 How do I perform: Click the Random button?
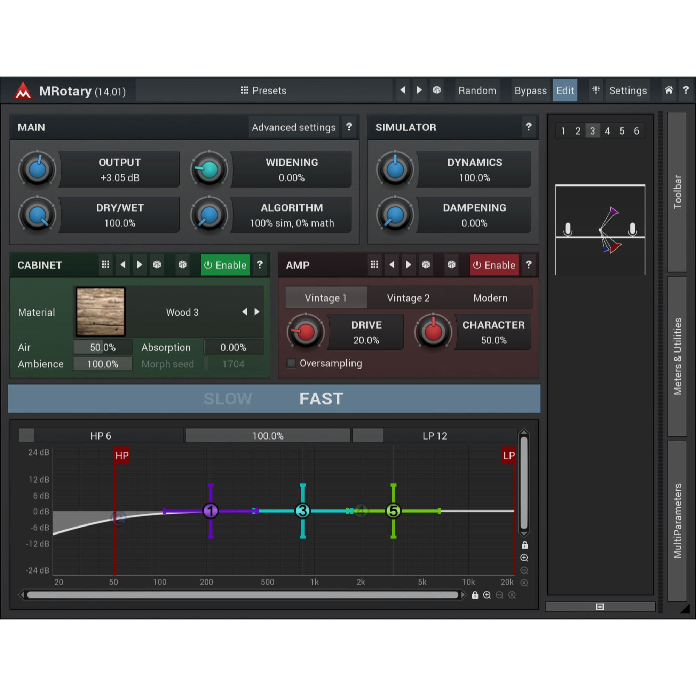click(x=477, y=90)
